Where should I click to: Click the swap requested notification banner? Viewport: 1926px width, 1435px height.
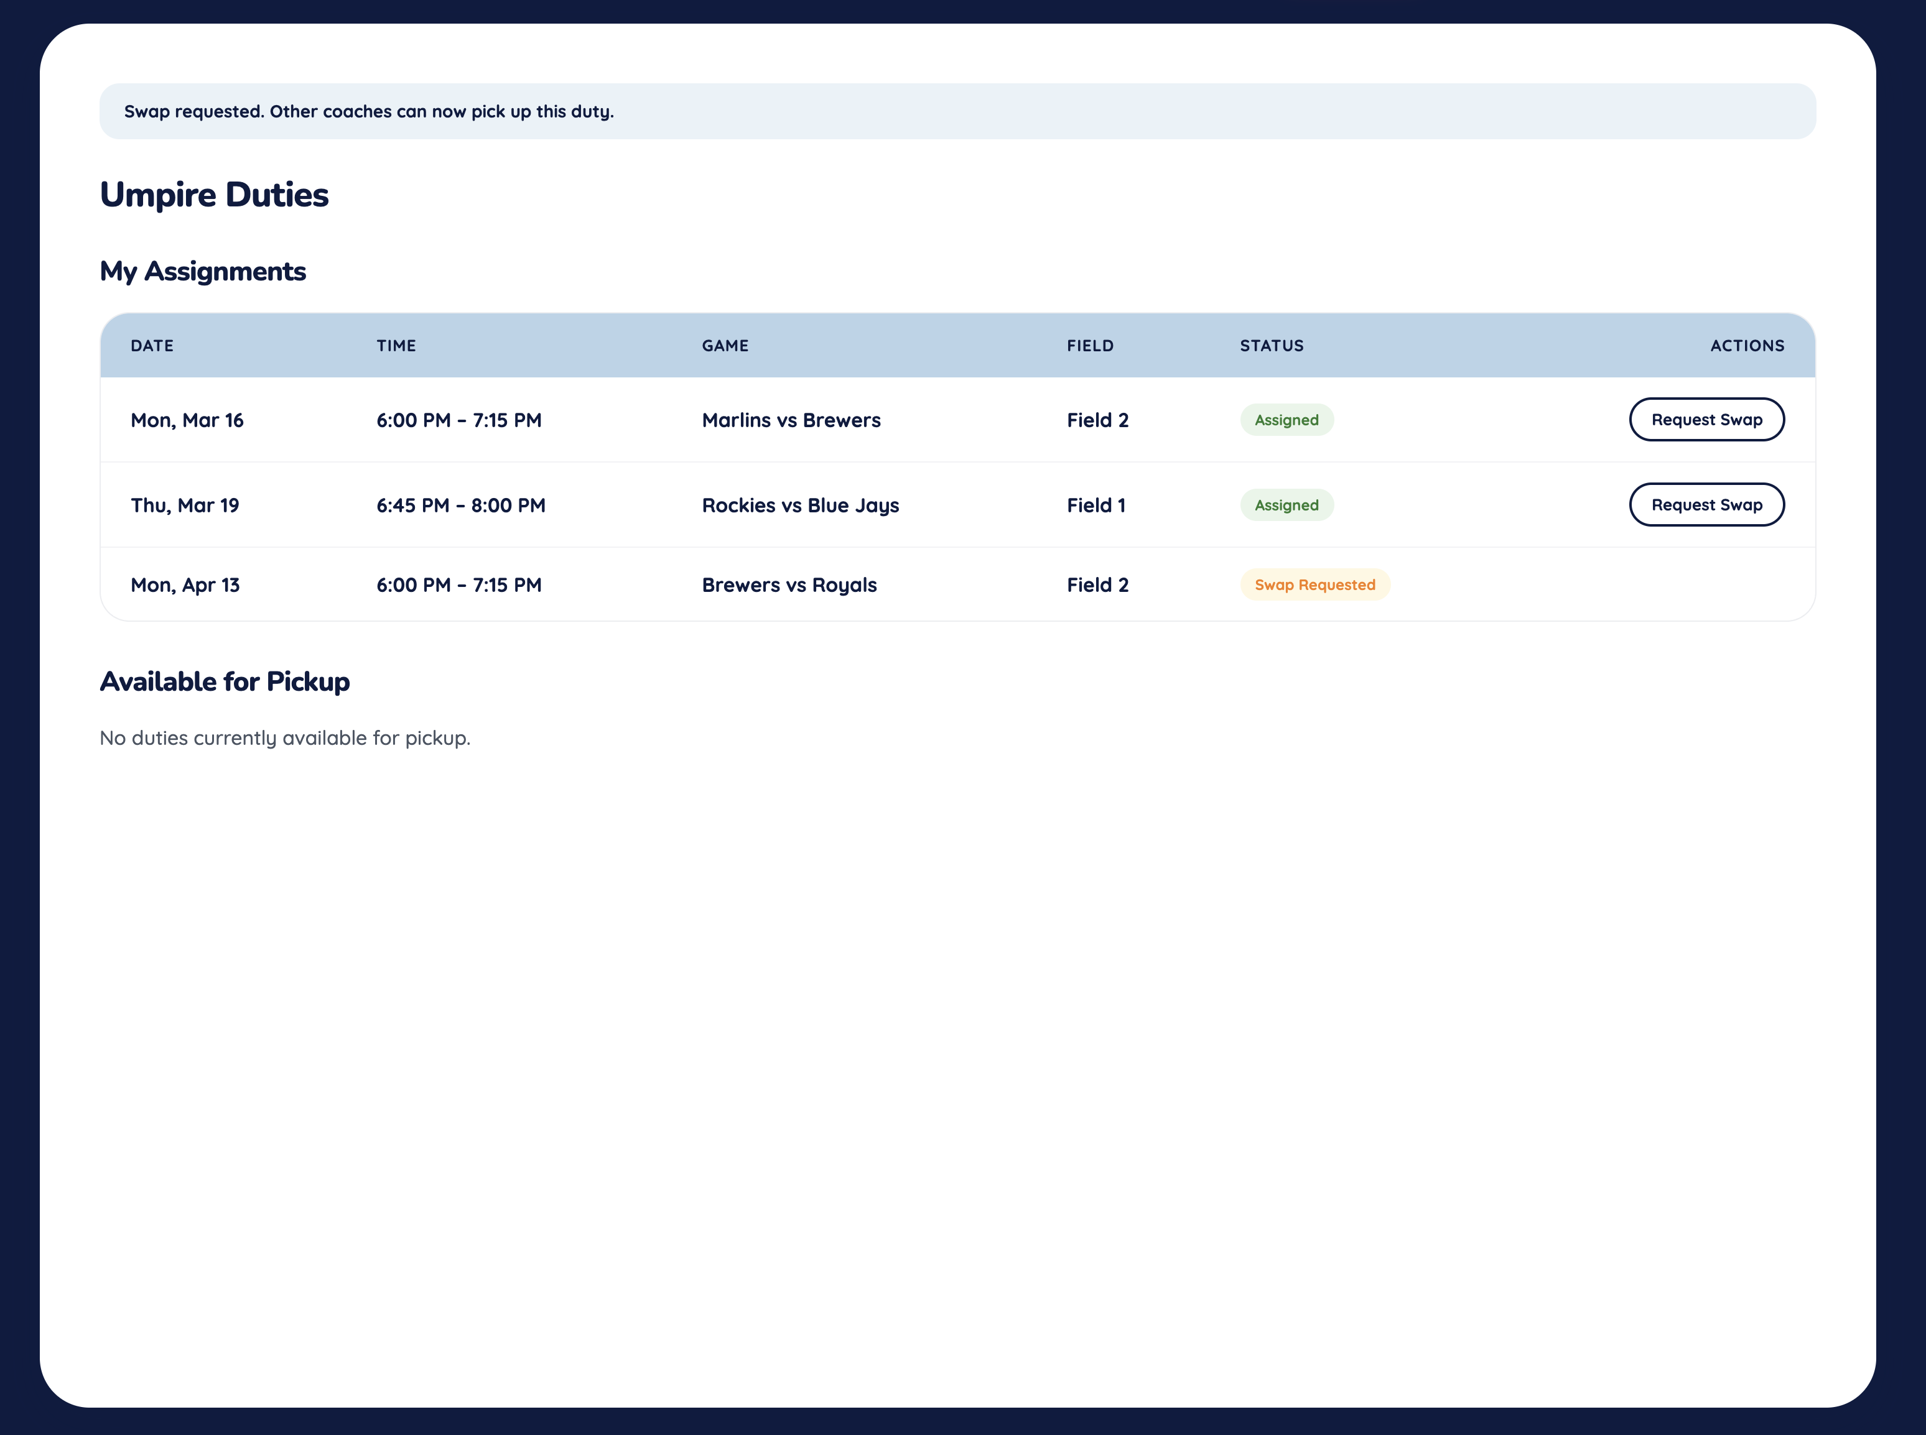(x=957, y=111)
